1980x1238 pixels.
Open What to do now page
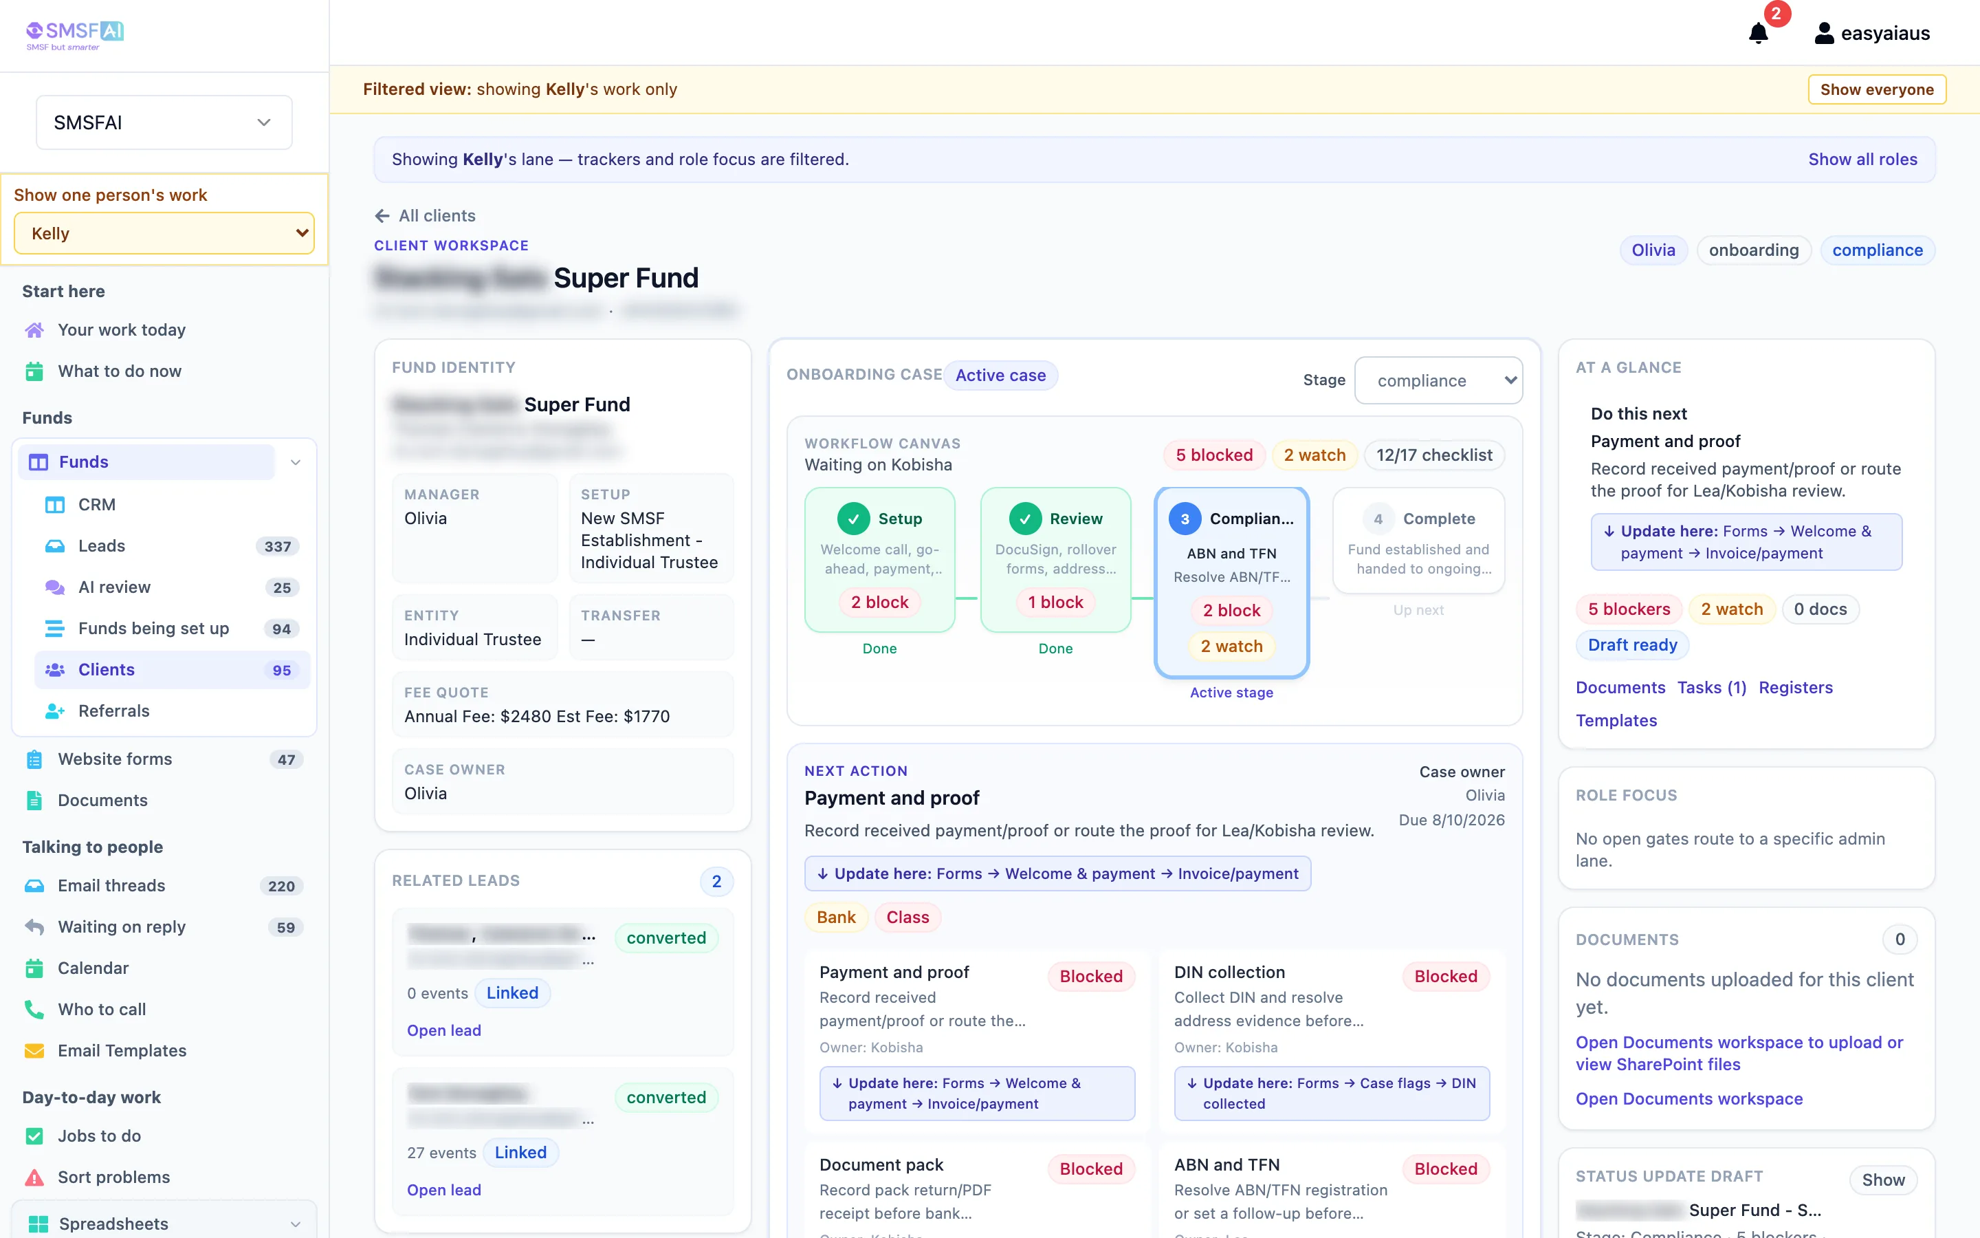[120, 371]
